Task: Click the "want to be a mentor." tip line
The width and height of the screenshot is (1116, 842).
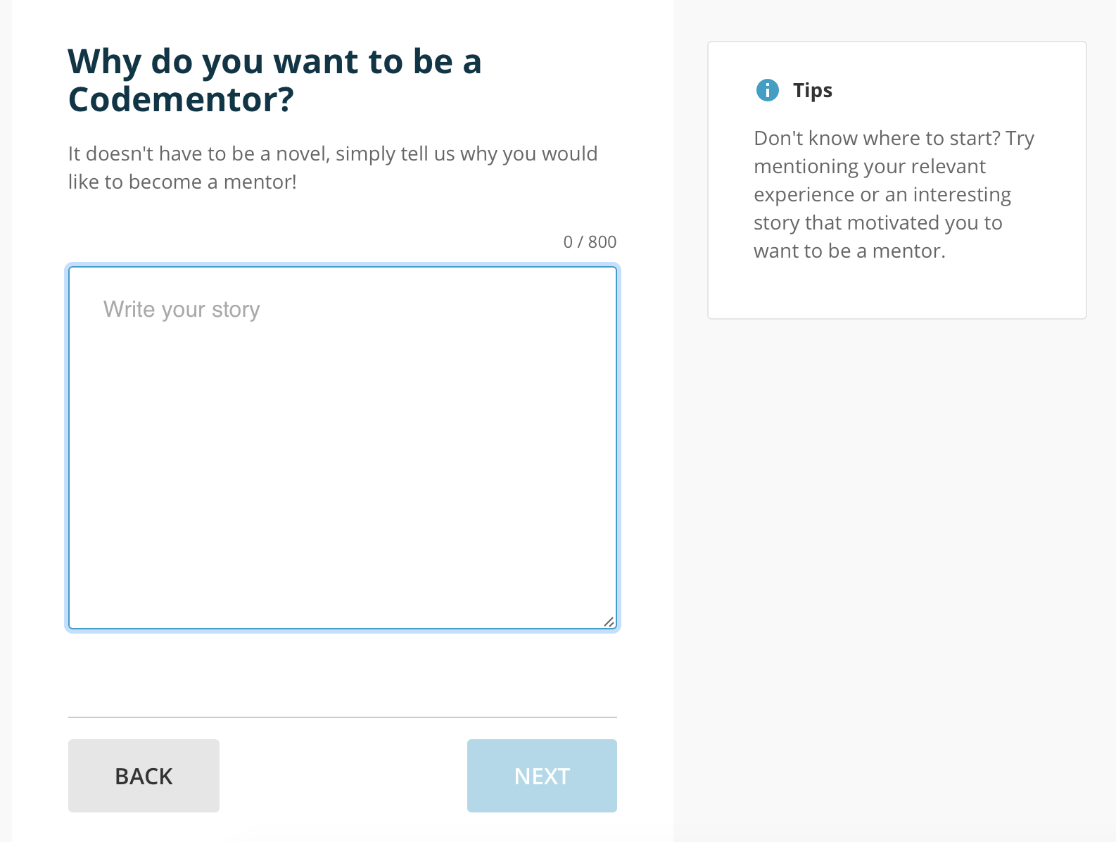Action: [849, 251]
